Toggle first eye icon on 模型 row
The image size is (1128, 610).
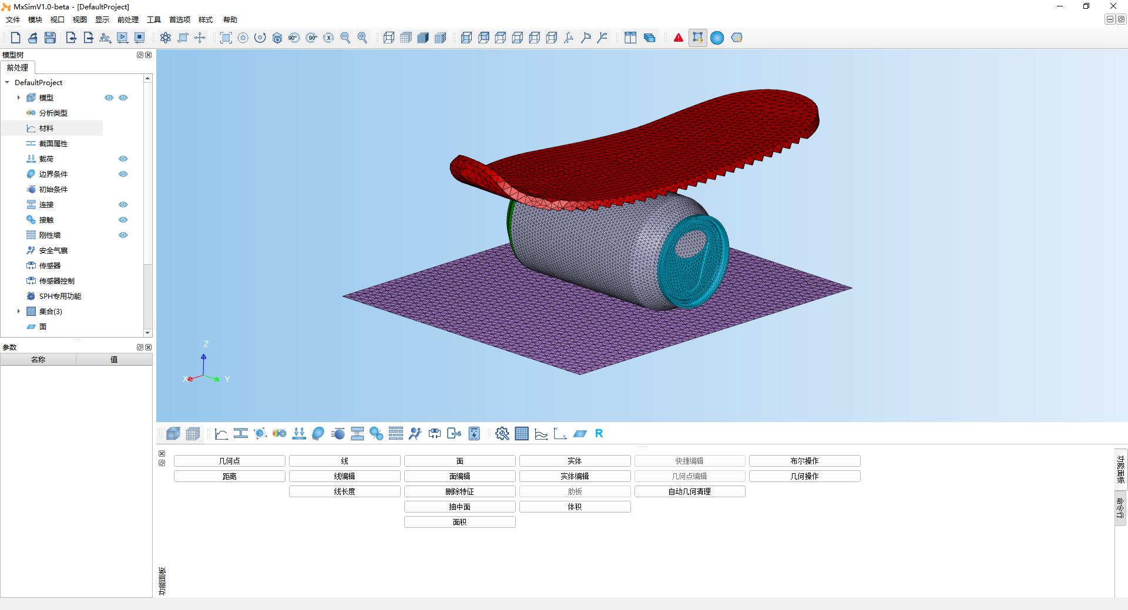(x=109, y=97)
